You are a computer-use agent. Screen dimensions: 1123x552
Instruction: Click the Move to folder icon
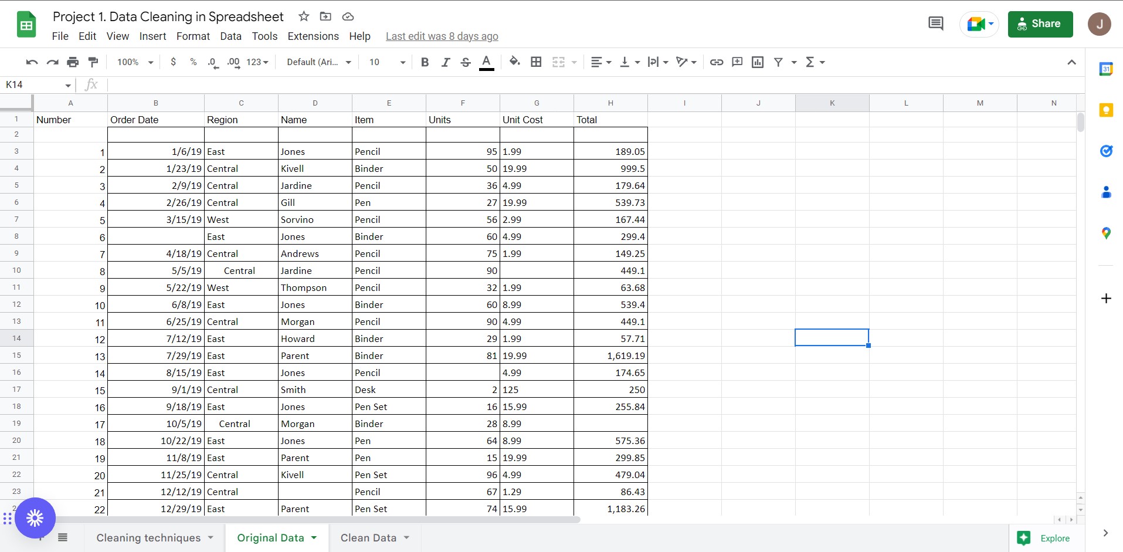(x=325, y=16)
